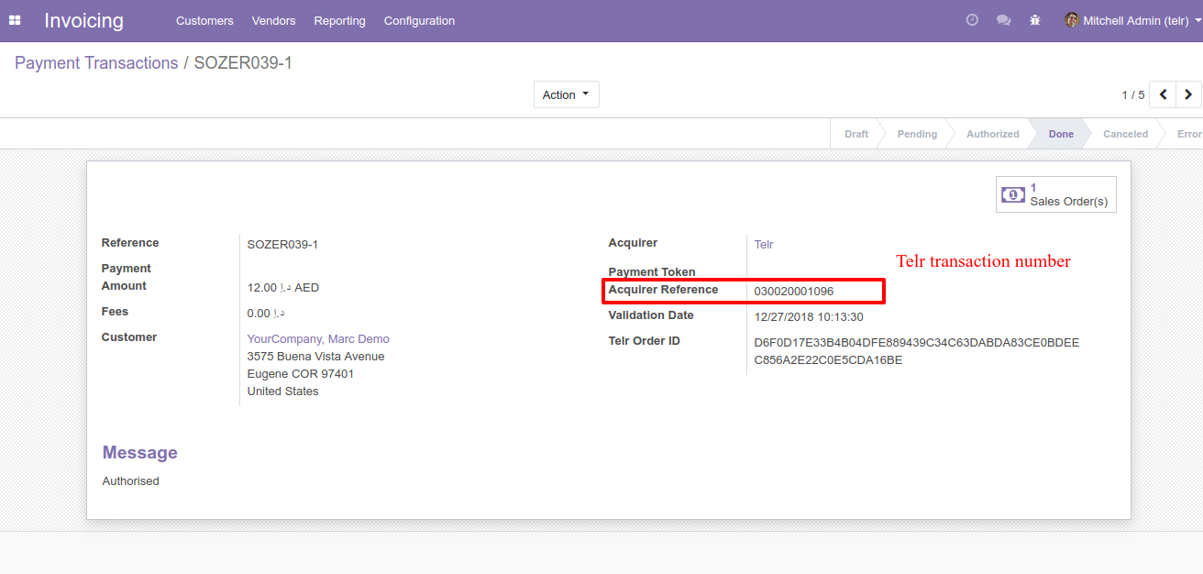Open Customers menu
This screenshot has width=1203, height=574.
(204, 20)
